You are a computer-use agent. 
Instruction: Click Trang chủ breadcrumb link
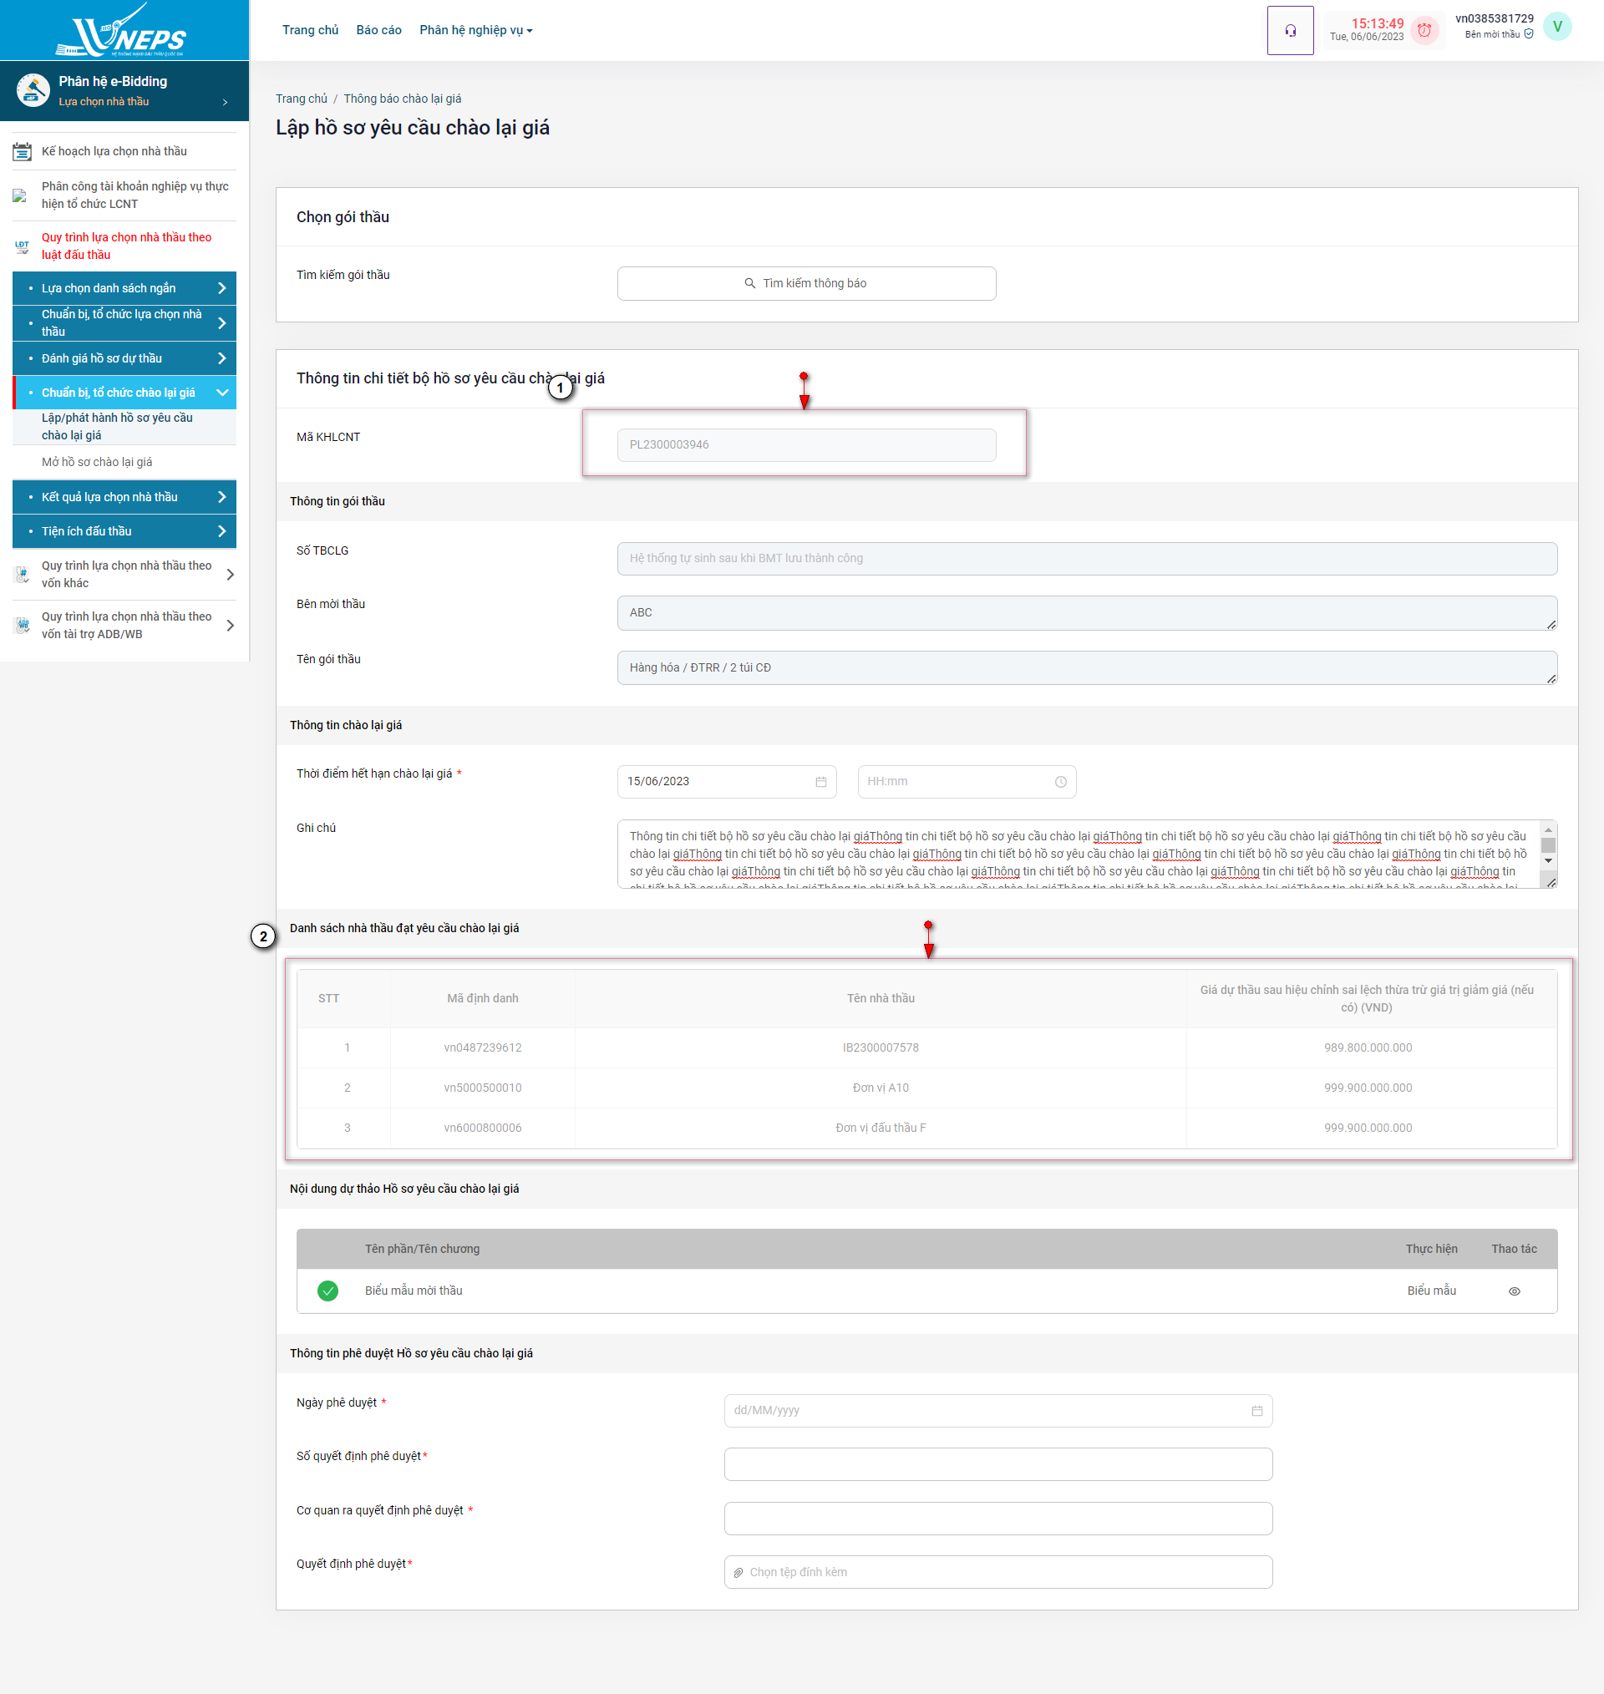coord(301,99)
